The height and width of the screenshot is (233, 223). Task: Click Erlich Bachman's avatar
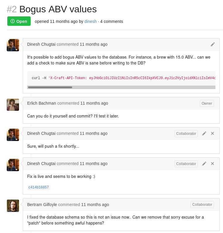(x=13, y=105)
